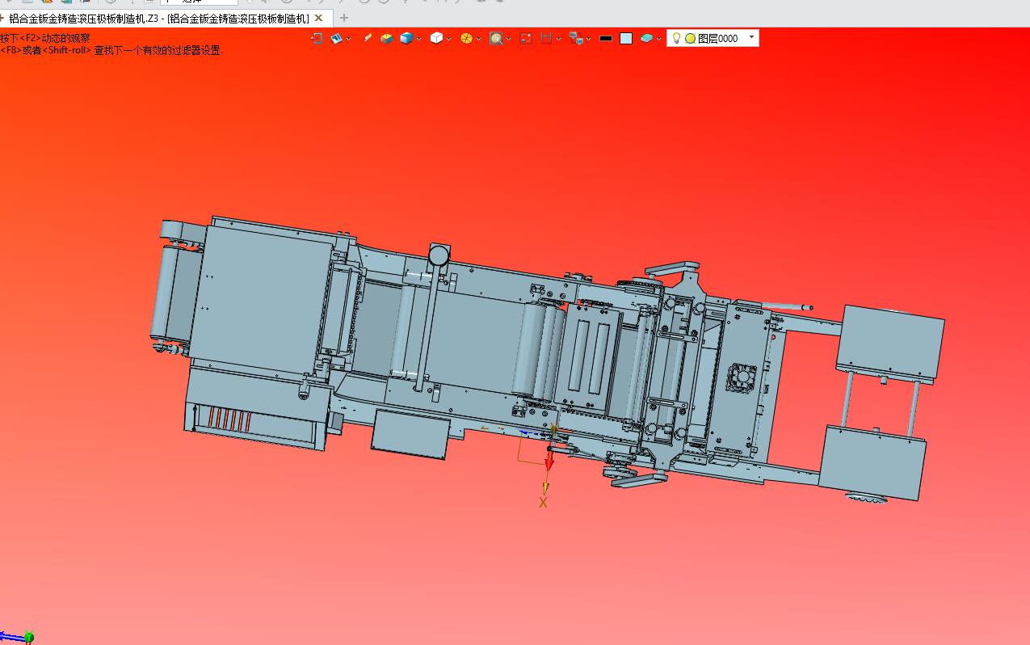The image size is (1030, 645).
Task: Expand dropdown beside red section view icon
Action: pos(558,39)
